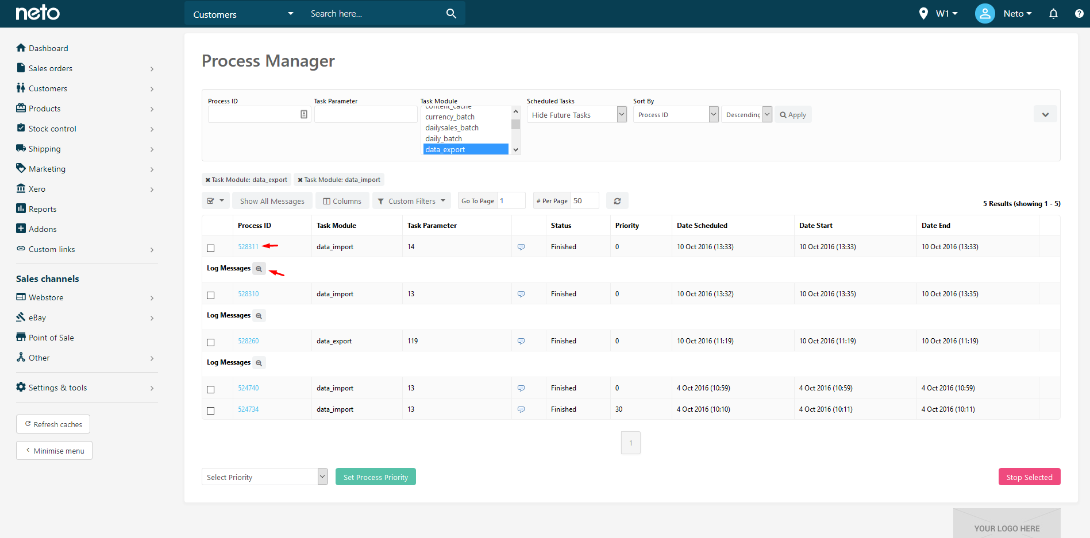Viewport: 1090px width, 538px height.
Task: Remove the data_import Task Module filter
Action: point(300,180)
